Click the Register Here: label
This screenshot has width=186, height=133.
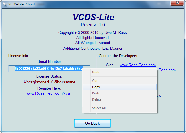(49, 88)
